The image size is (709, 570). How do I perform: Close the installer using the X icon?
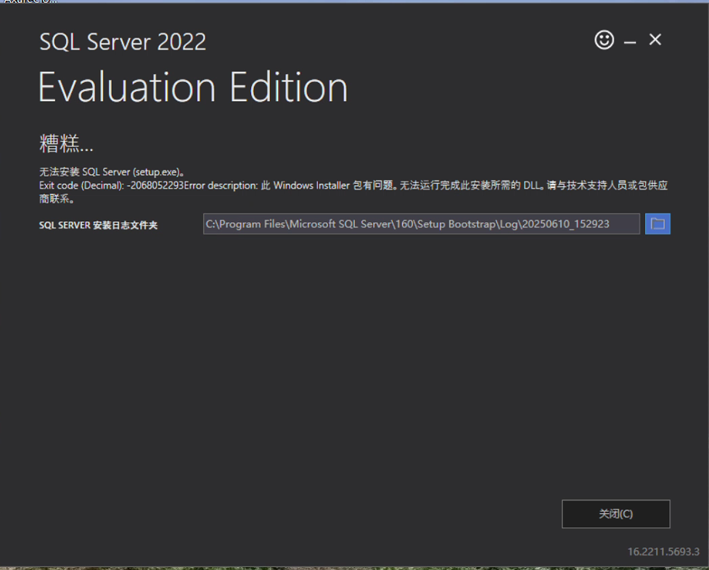[x=655, y=40]
